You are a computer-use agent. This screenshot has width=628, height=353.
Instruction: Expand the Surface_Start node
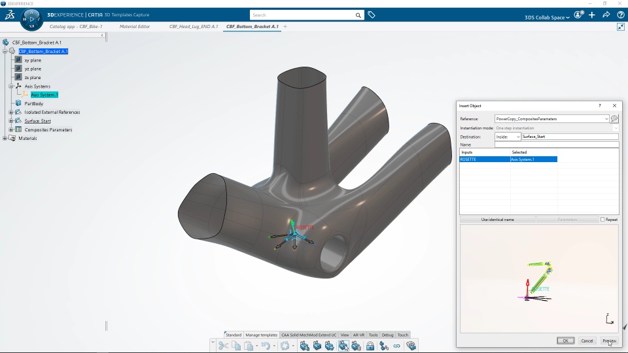(x=11, y=121)
